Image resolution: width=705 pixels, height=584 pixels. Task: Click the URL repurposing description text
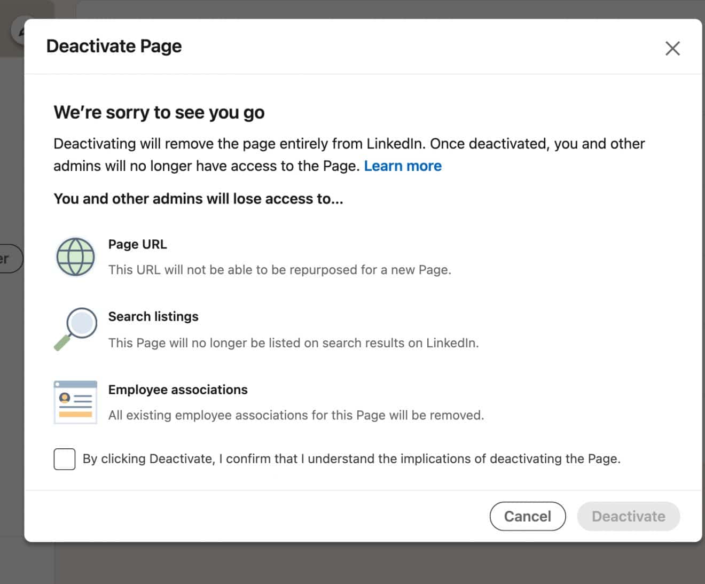(x=280, y=270)
